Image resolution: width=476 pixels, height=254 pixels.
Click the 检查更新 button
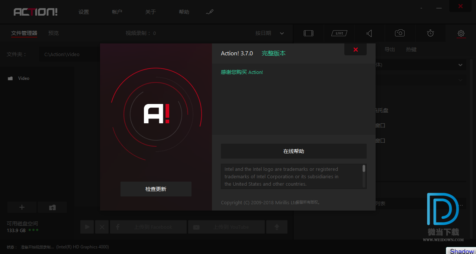[x=156, y=189]
